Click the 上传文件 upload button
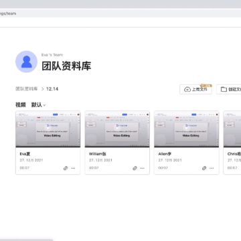 (195, 89)
